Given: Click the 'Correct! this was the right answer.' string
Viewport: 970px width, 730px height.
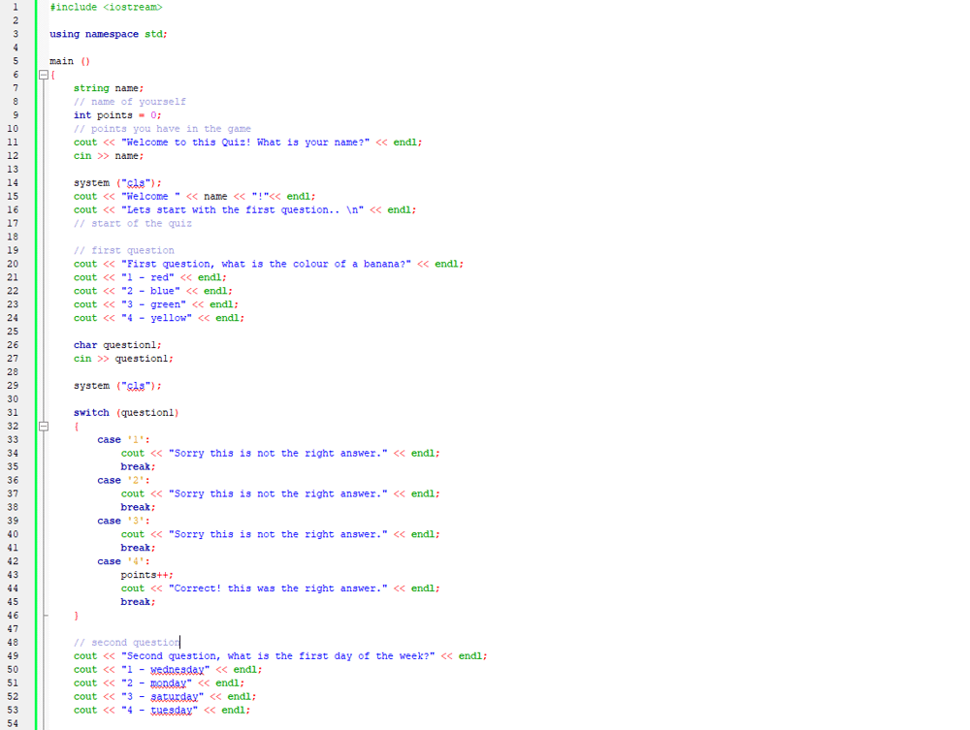Looking at the screenshot, I should click(x=278, y=588).
